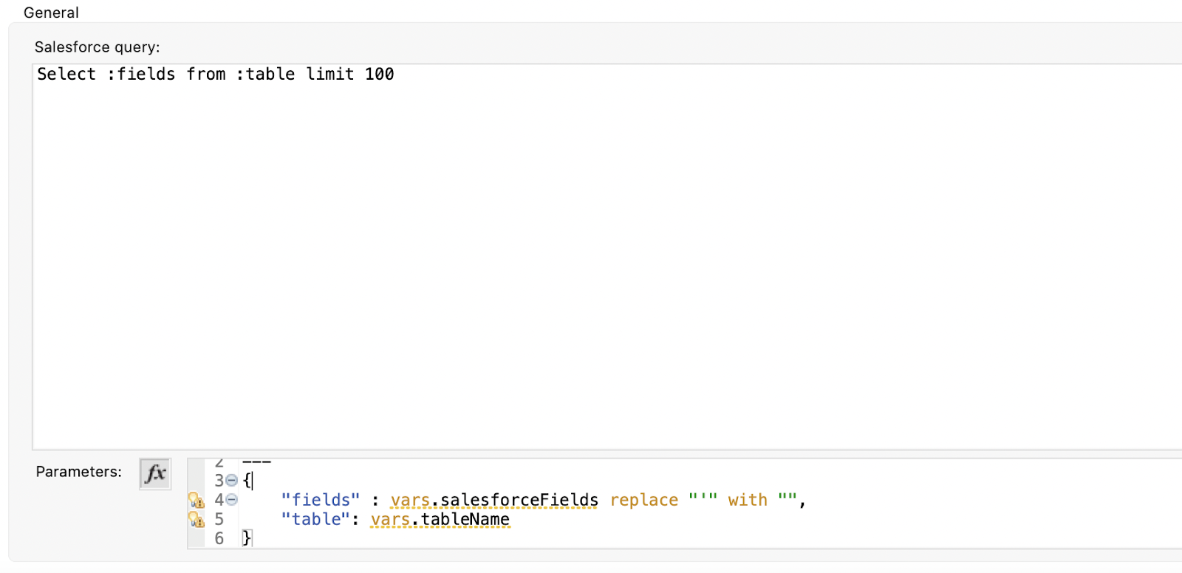Click line number 6 in the gutter

point(219,538)
